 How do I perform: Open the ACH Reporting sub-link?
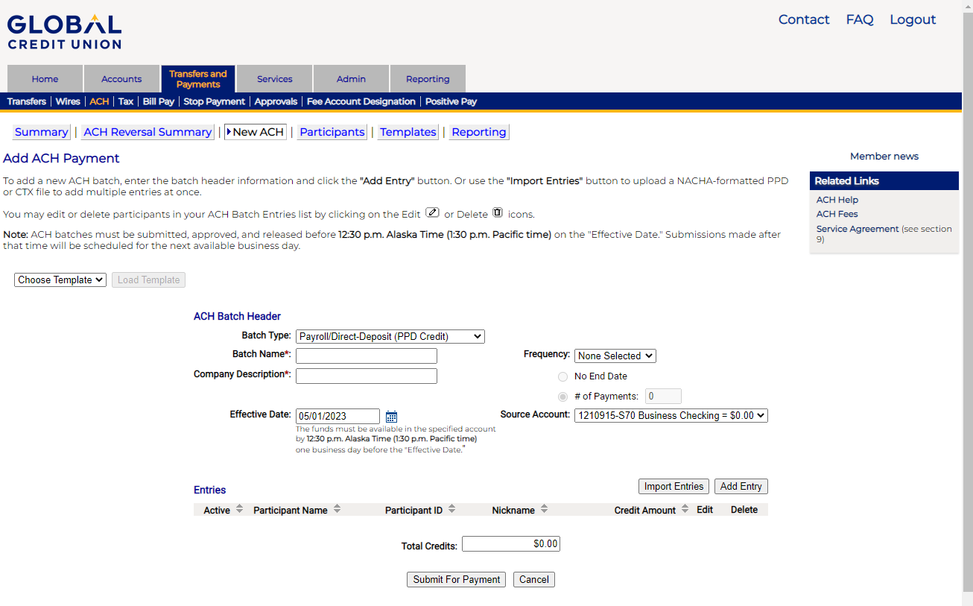pyautogui.click(x=478, y=132)
